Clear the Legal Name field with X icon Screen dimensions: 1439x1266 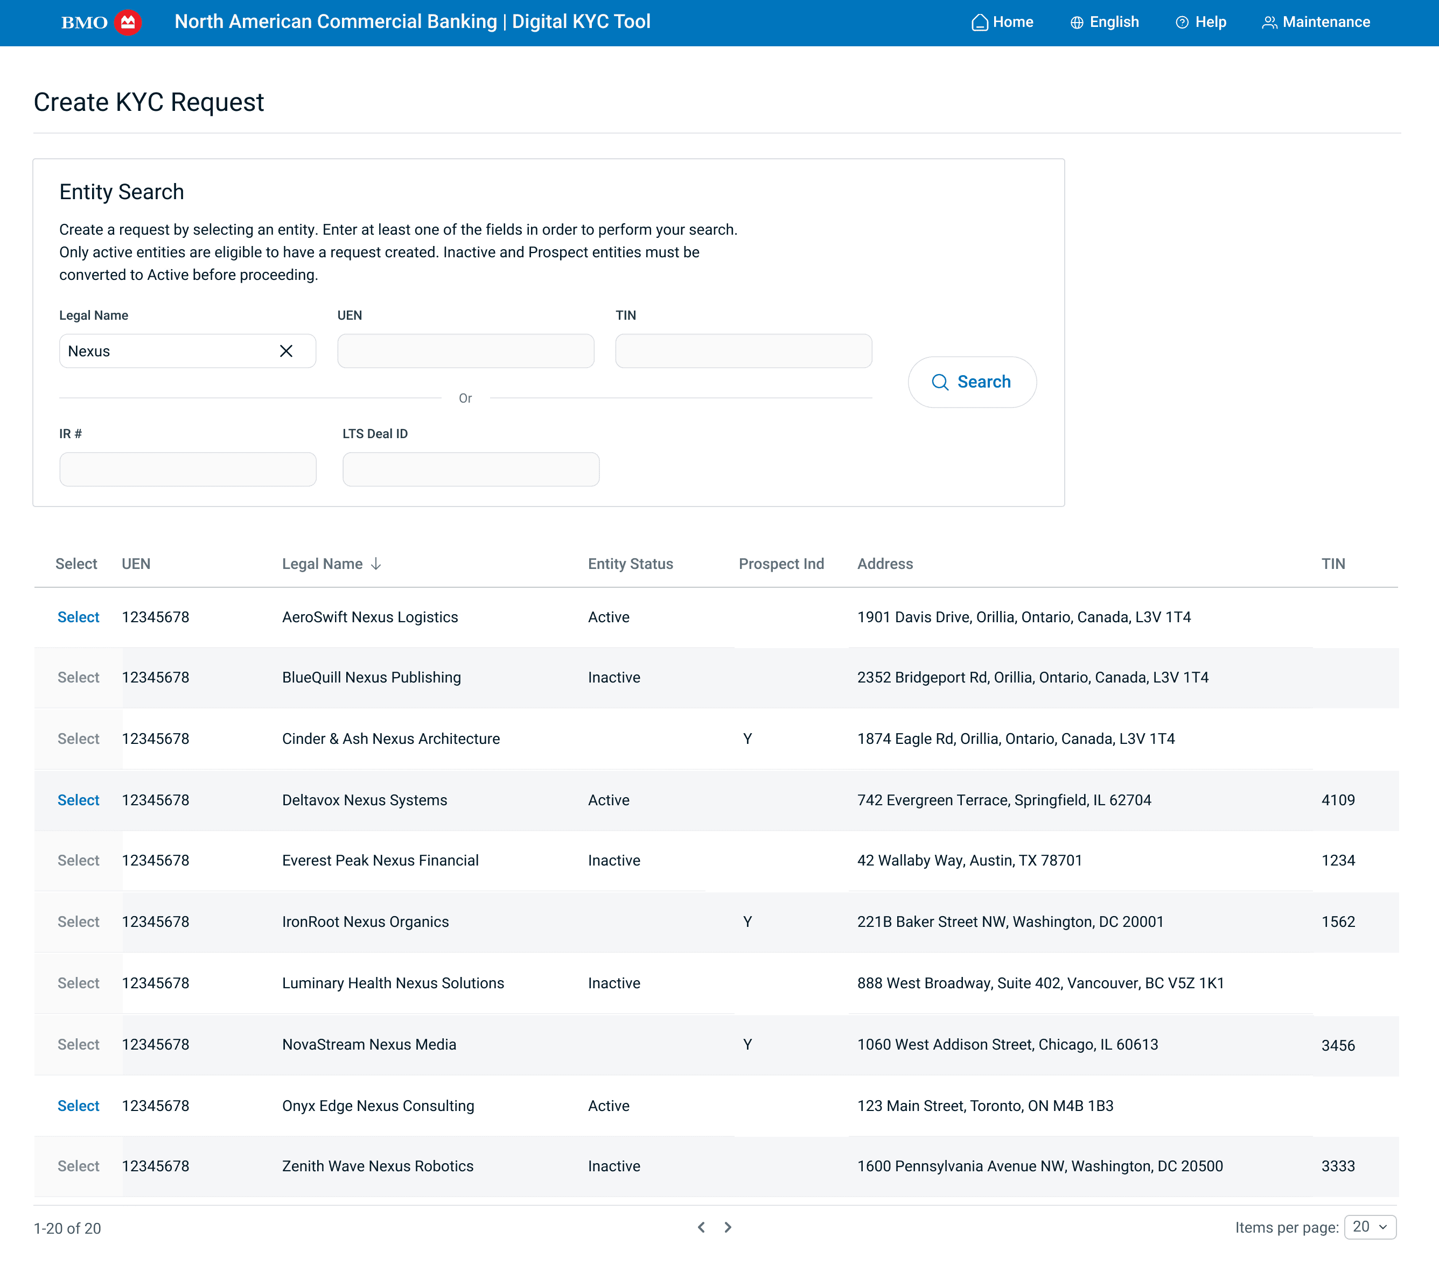point(286,351)
